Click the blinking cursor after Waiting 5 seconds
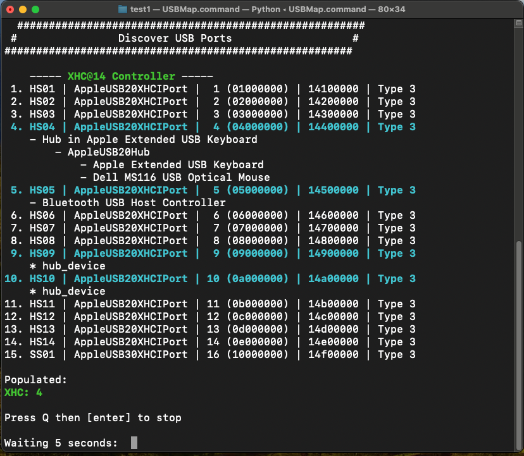The image size is (524, 456). coord(134,443)
